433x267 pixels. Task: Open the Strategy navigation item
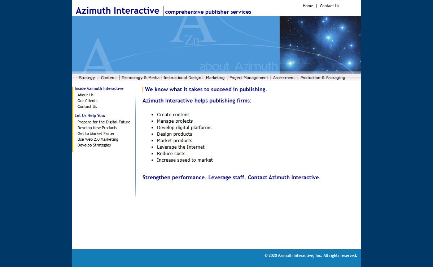(87, 78)
